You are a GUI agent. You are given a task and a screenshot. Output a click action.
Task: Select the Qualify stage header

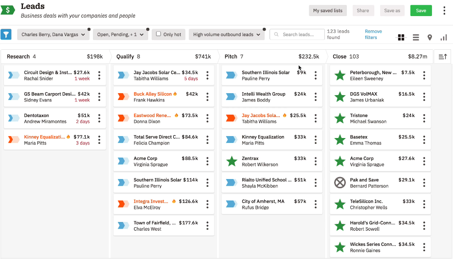click(163, 57)
